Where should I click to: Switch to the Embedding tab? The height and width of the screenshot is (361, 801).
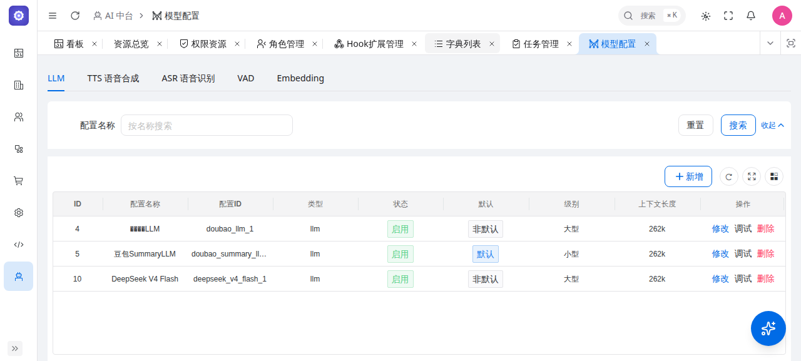300,78
